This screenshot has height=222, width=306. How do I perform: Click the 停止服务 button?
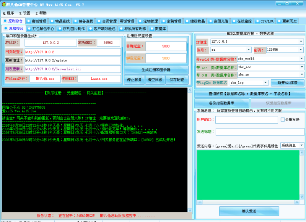click(134, 80)
